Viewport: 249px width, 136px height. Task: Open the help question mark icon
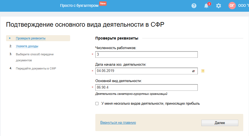[x=194, y=6]
